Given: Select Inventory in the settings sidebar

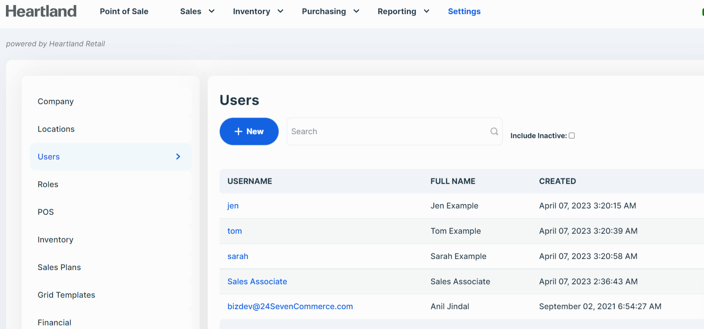Looking at the screenshot, I should click(111, 240).
